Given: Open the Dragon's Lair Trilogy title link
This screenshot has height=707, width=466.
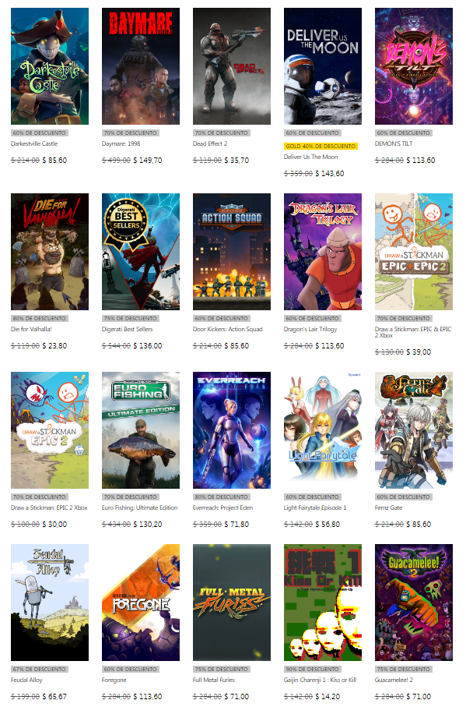Looking at the screenshot, I should tap(310, 329).
